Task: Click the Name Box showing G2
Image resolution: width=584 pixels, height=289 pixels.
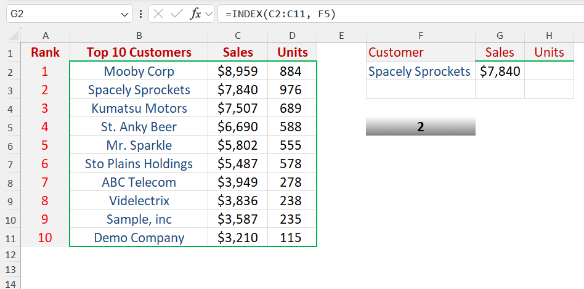Action: click(62, 14)
